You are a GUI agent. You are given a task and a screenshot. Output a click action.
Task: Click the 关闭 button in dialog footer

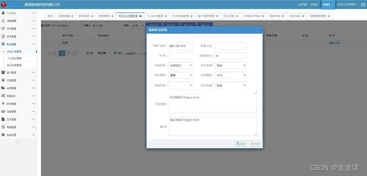point(255,144)
